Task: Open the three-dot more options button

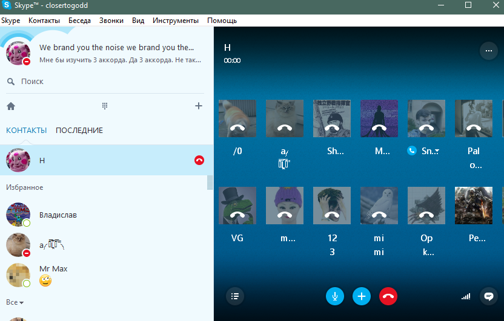Action: click(x=488, y=51)
